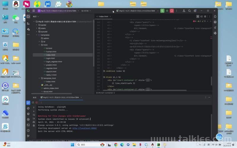
Task: Open register.html in project tree
Action: click(52, 68)
